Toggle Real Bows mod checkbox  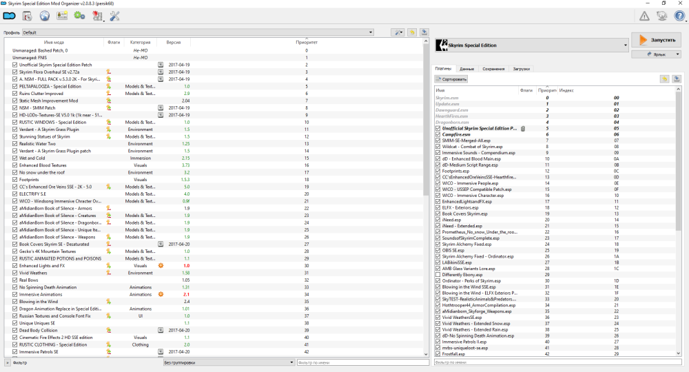15,280
